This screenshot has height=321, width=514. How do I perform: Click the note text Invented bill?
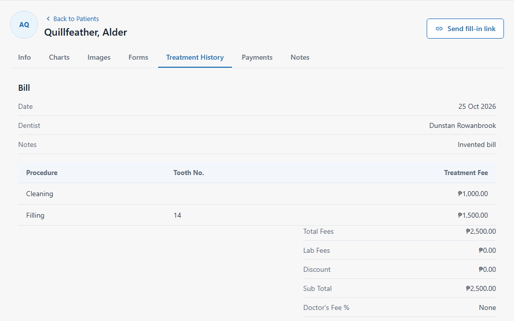tap(477, 144)
